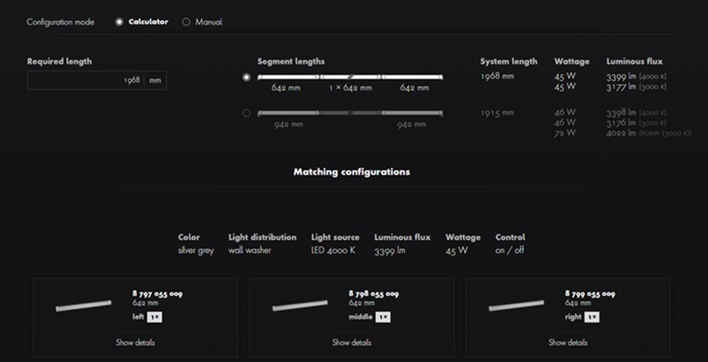Viewport: 708px width, 362px height.
Task: Click the silver grey color label
Action: pyautogui.click(x=196, y=251)
